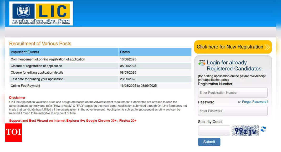Open Click here for New Registration
The width and height of the screenshot is (281, 152).
point(233,47)
